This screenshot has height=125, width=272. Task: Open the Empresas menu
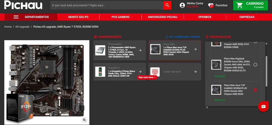coord(247,17)
